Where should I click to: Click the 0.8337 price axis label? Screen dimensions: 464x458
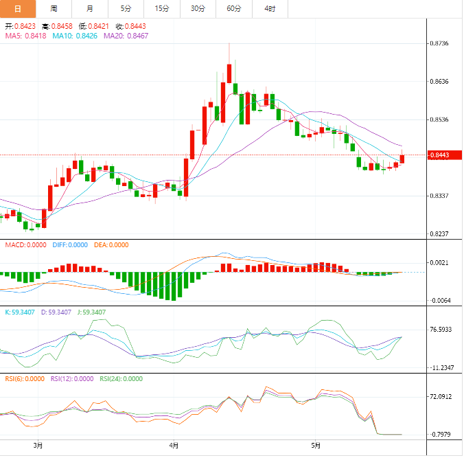pos(439,196)
